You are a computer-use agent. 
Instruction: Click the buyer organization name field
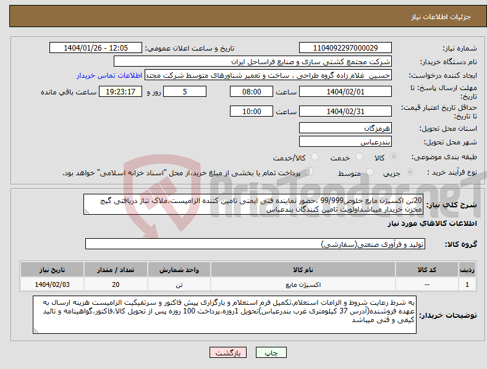(253, 61)
